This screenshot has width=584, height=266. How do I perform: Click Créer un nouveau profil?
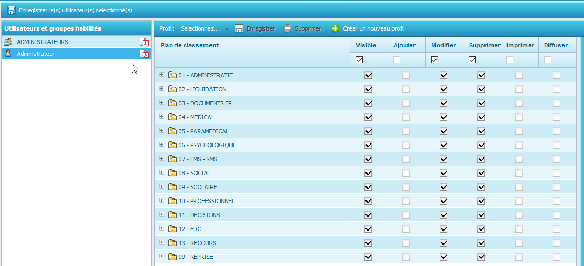tap(373, 28)
